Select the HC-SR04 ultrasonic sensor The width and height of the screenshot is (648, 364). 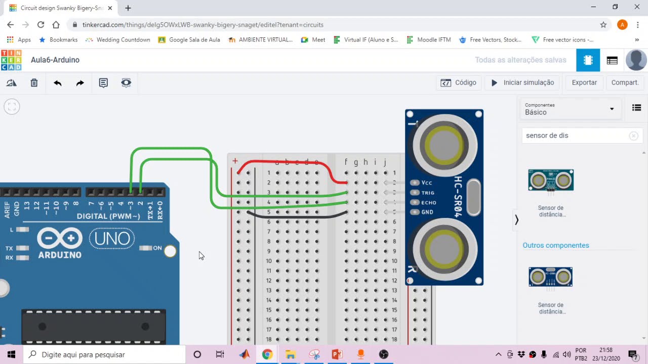[444, 197]
